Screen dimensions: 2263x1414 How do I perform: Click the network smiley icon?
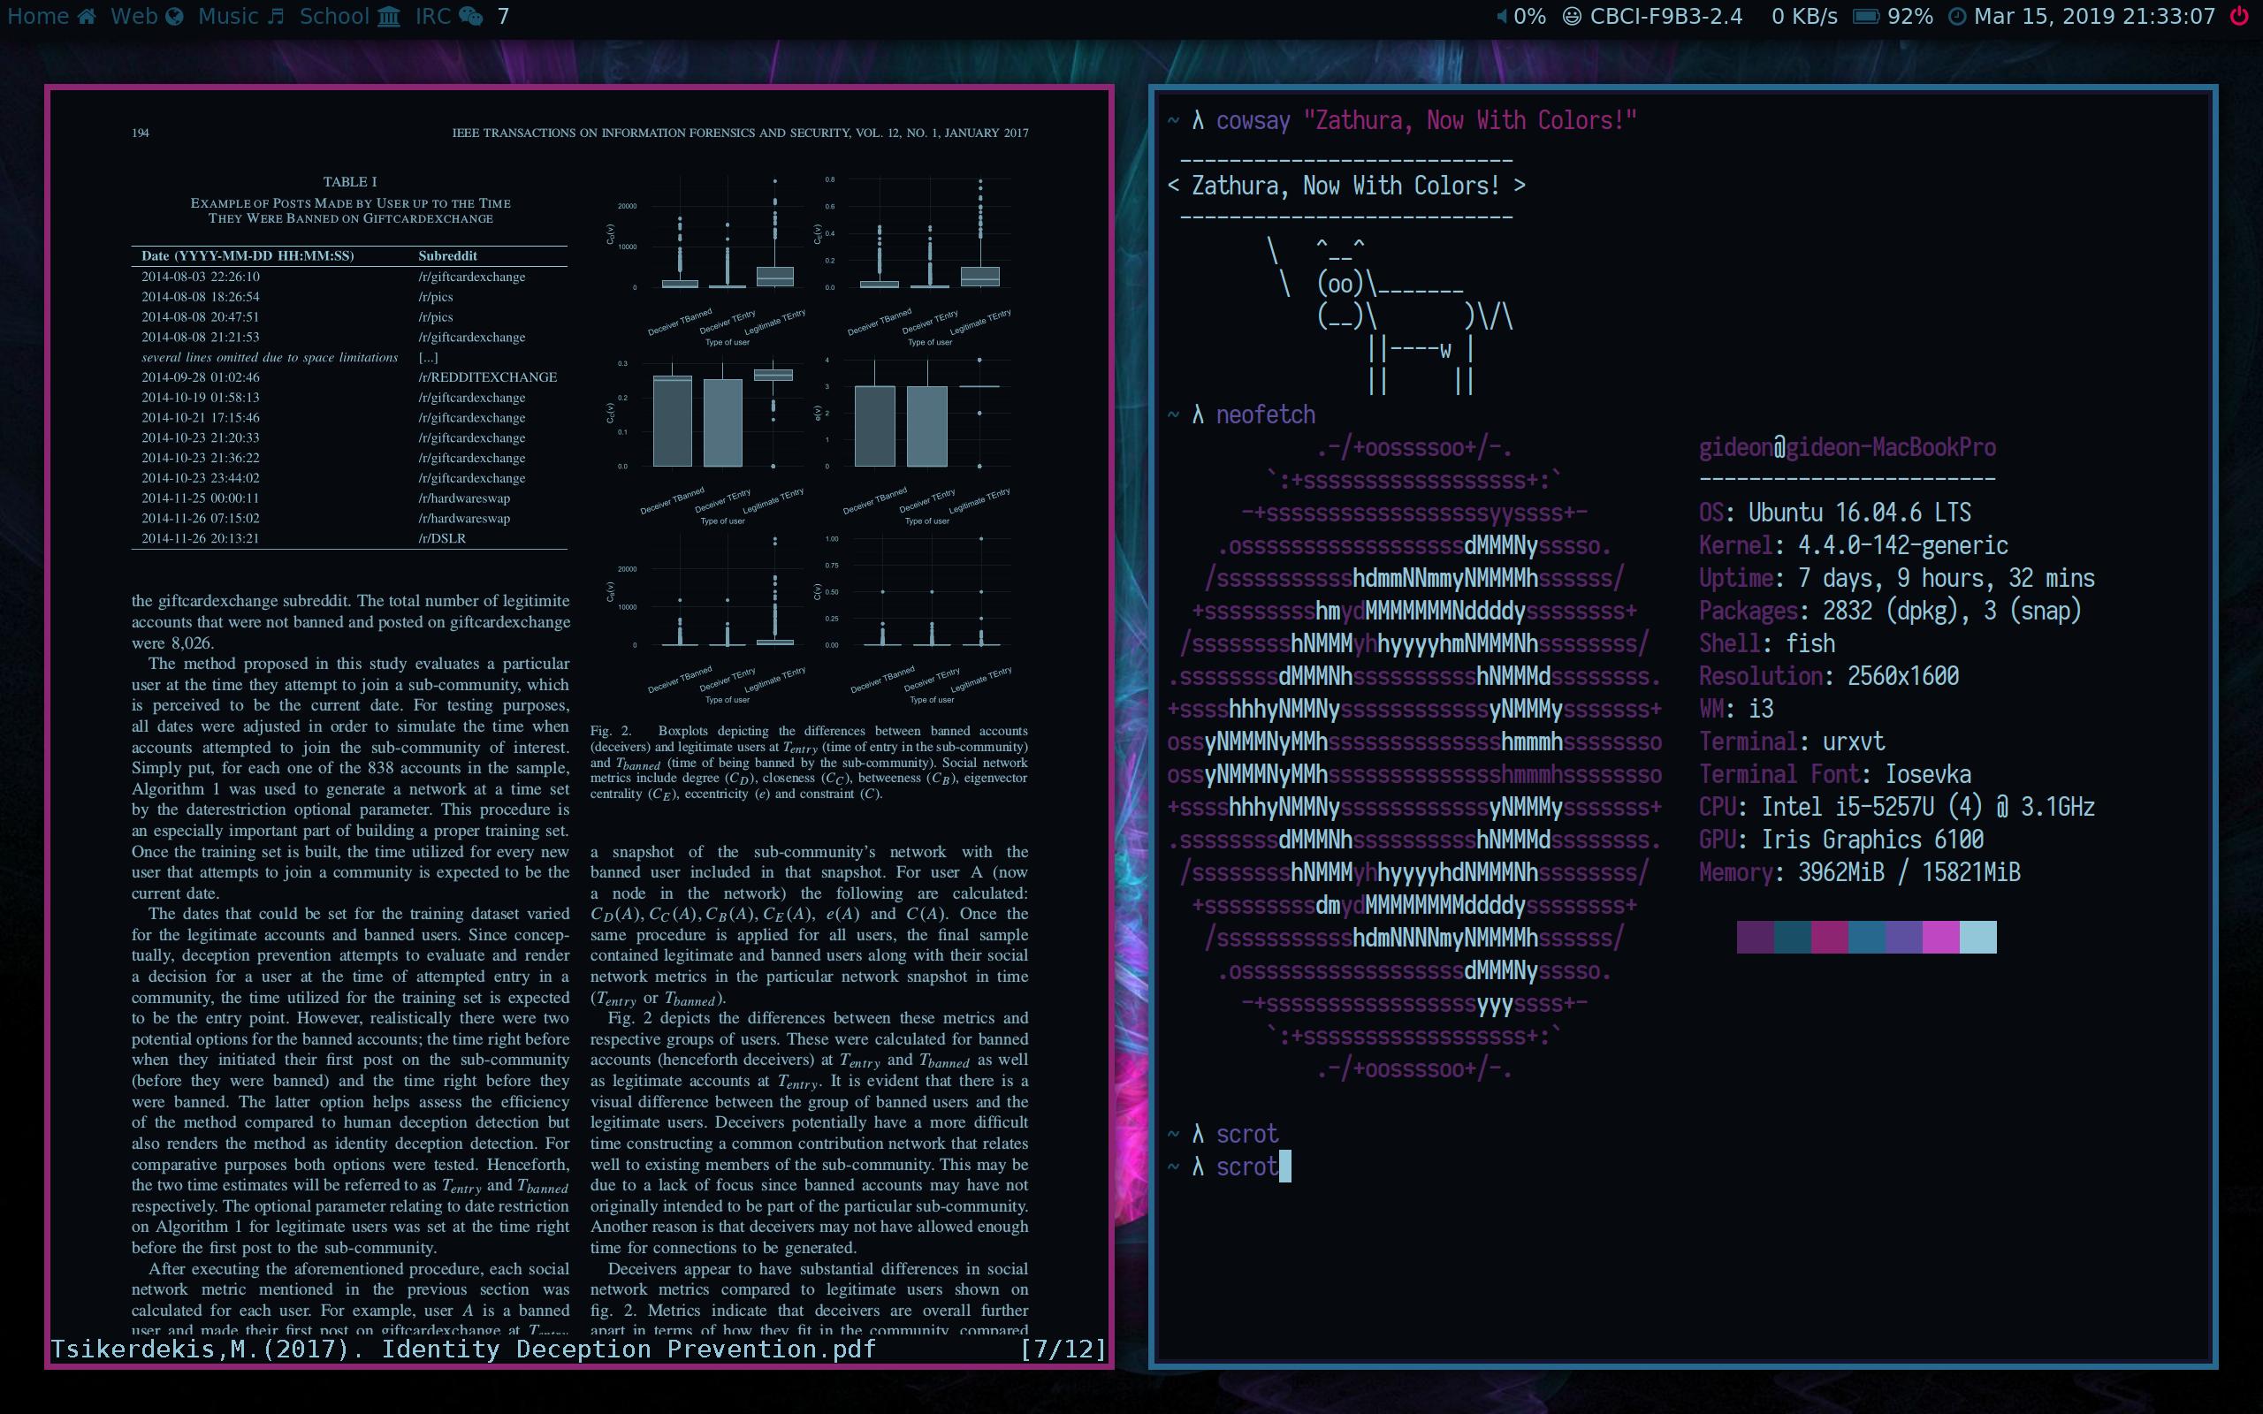click(1572, 17)
